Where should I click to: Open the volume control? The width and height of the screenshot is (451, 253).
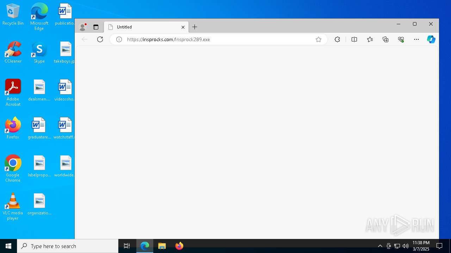[406, 246]
